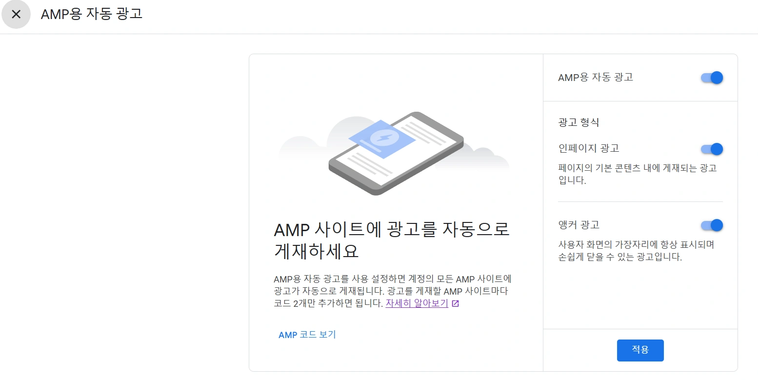Click the external link icon after 자세히 알아보기
The width and height of the screenshot is (758, 380).
pos(455,303)
